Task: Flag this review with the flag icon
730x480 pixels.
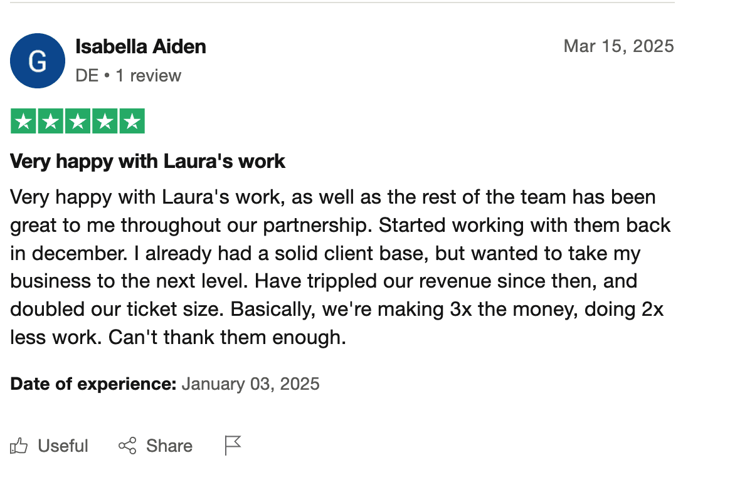Action: (x=232, y=445)
